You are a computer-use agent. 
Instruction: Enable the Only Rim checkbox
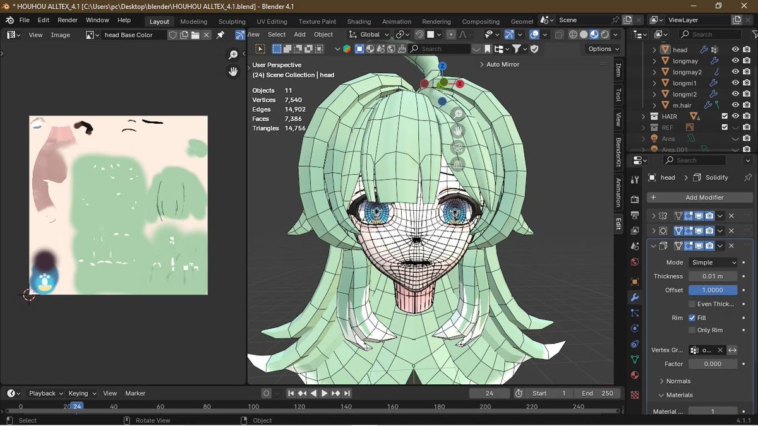pyautogui.click(x=692, y=330)
